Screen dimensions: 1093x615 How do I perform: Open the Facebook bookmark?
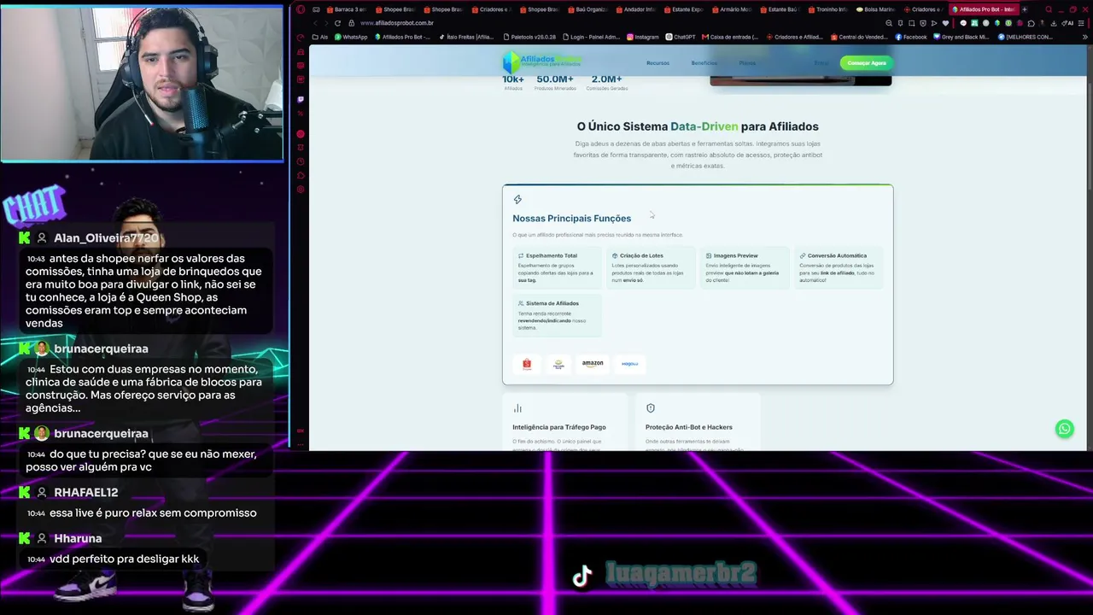(911, 38)
